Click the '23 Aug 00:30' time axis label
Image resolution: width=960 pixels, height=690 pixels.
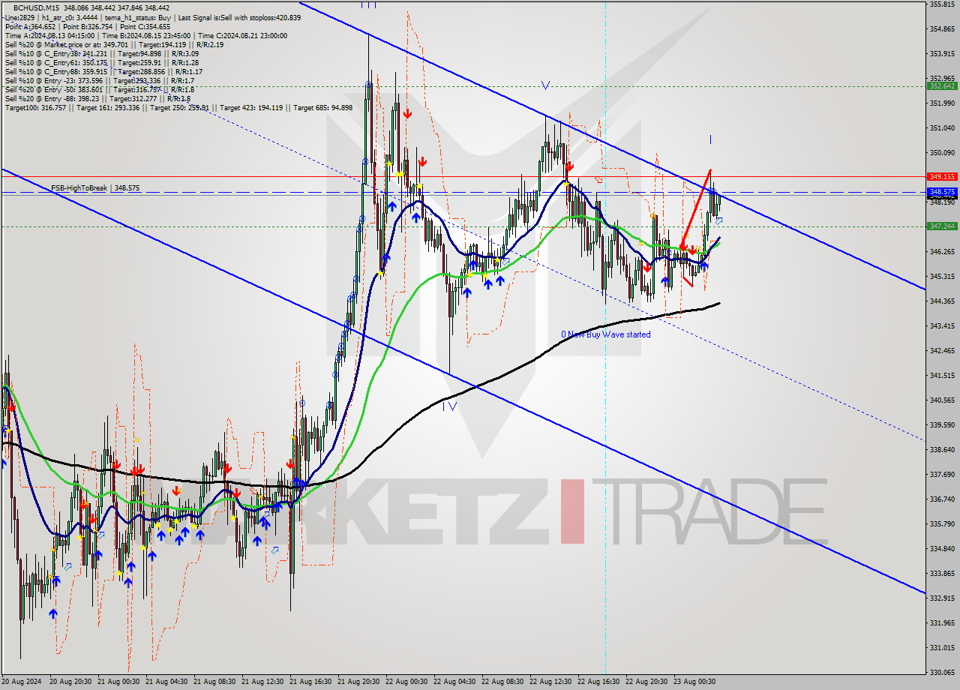(x=694, y=682)
